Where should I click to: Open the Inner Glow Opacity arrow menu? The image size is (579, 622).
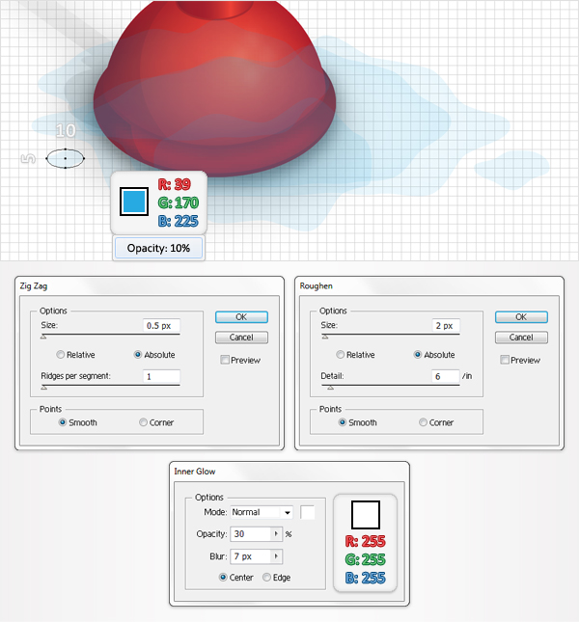click(x=276, y=534)
